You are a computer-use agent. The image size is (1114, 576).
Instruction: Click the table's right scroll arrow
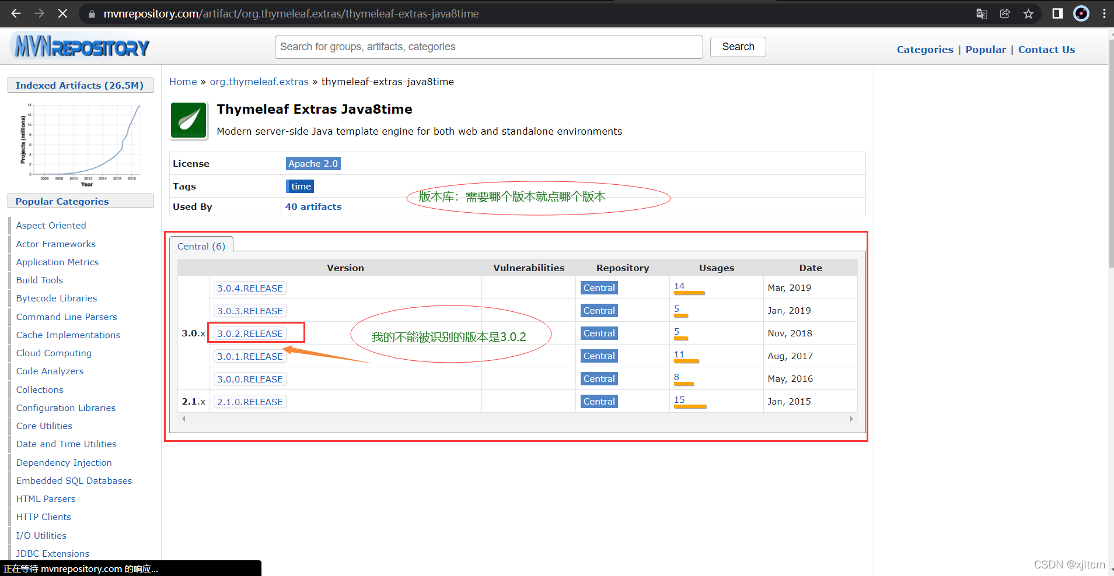pos(851,419)
